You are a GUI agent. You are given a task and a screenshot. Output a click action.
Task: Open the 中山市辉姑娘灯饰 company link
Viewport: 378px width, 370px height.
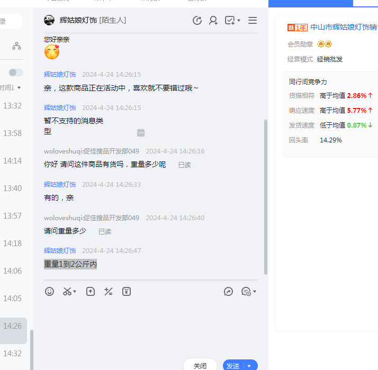[344, 27]
